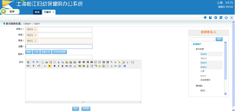Cut selected text with scissors icon
This screenshot has height=111, width=235.
58,62
